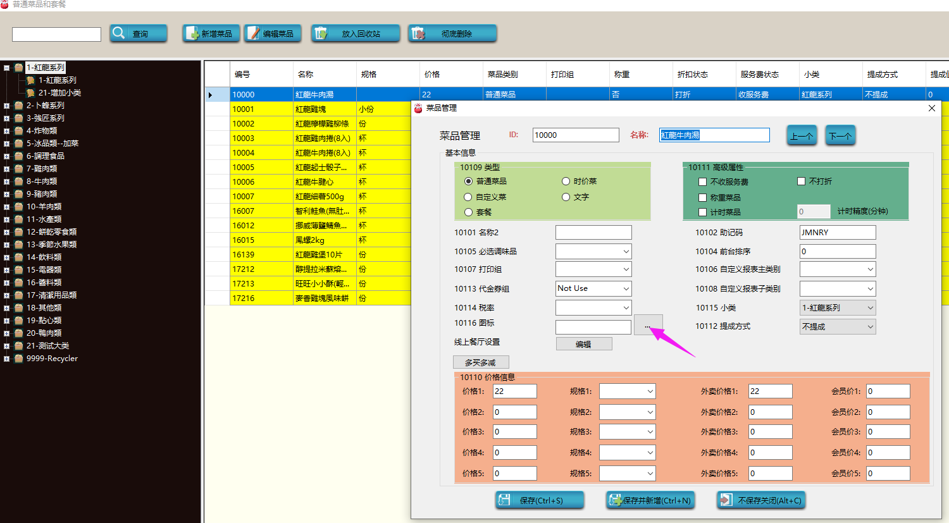Click the 会员价1 input field
Image resolution: width=949 pixels, height=523 pixels.
point(888,391)
